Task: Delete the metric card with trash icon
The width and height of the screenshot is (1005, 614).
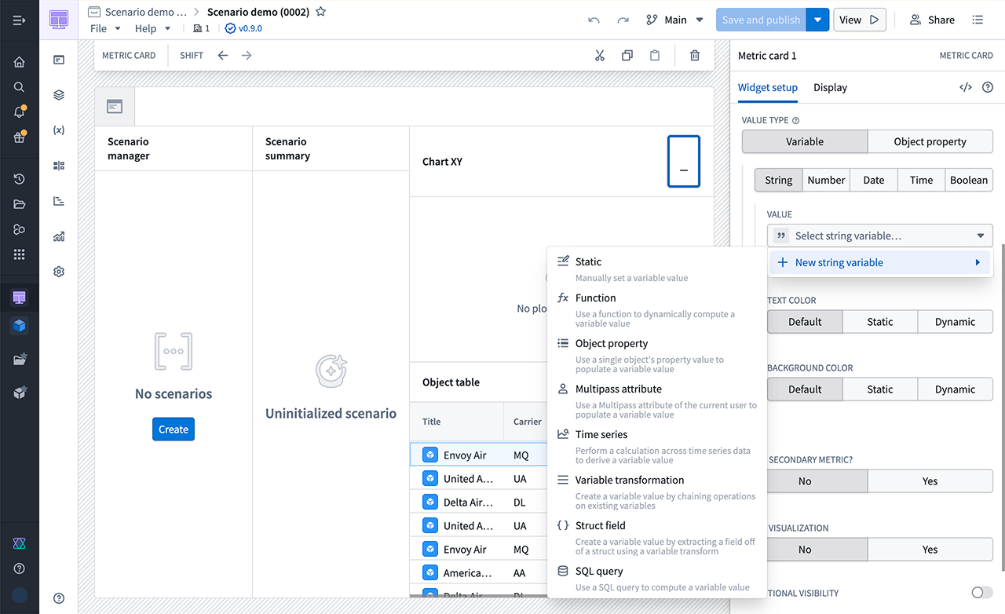Action: [x=695, y=56]
